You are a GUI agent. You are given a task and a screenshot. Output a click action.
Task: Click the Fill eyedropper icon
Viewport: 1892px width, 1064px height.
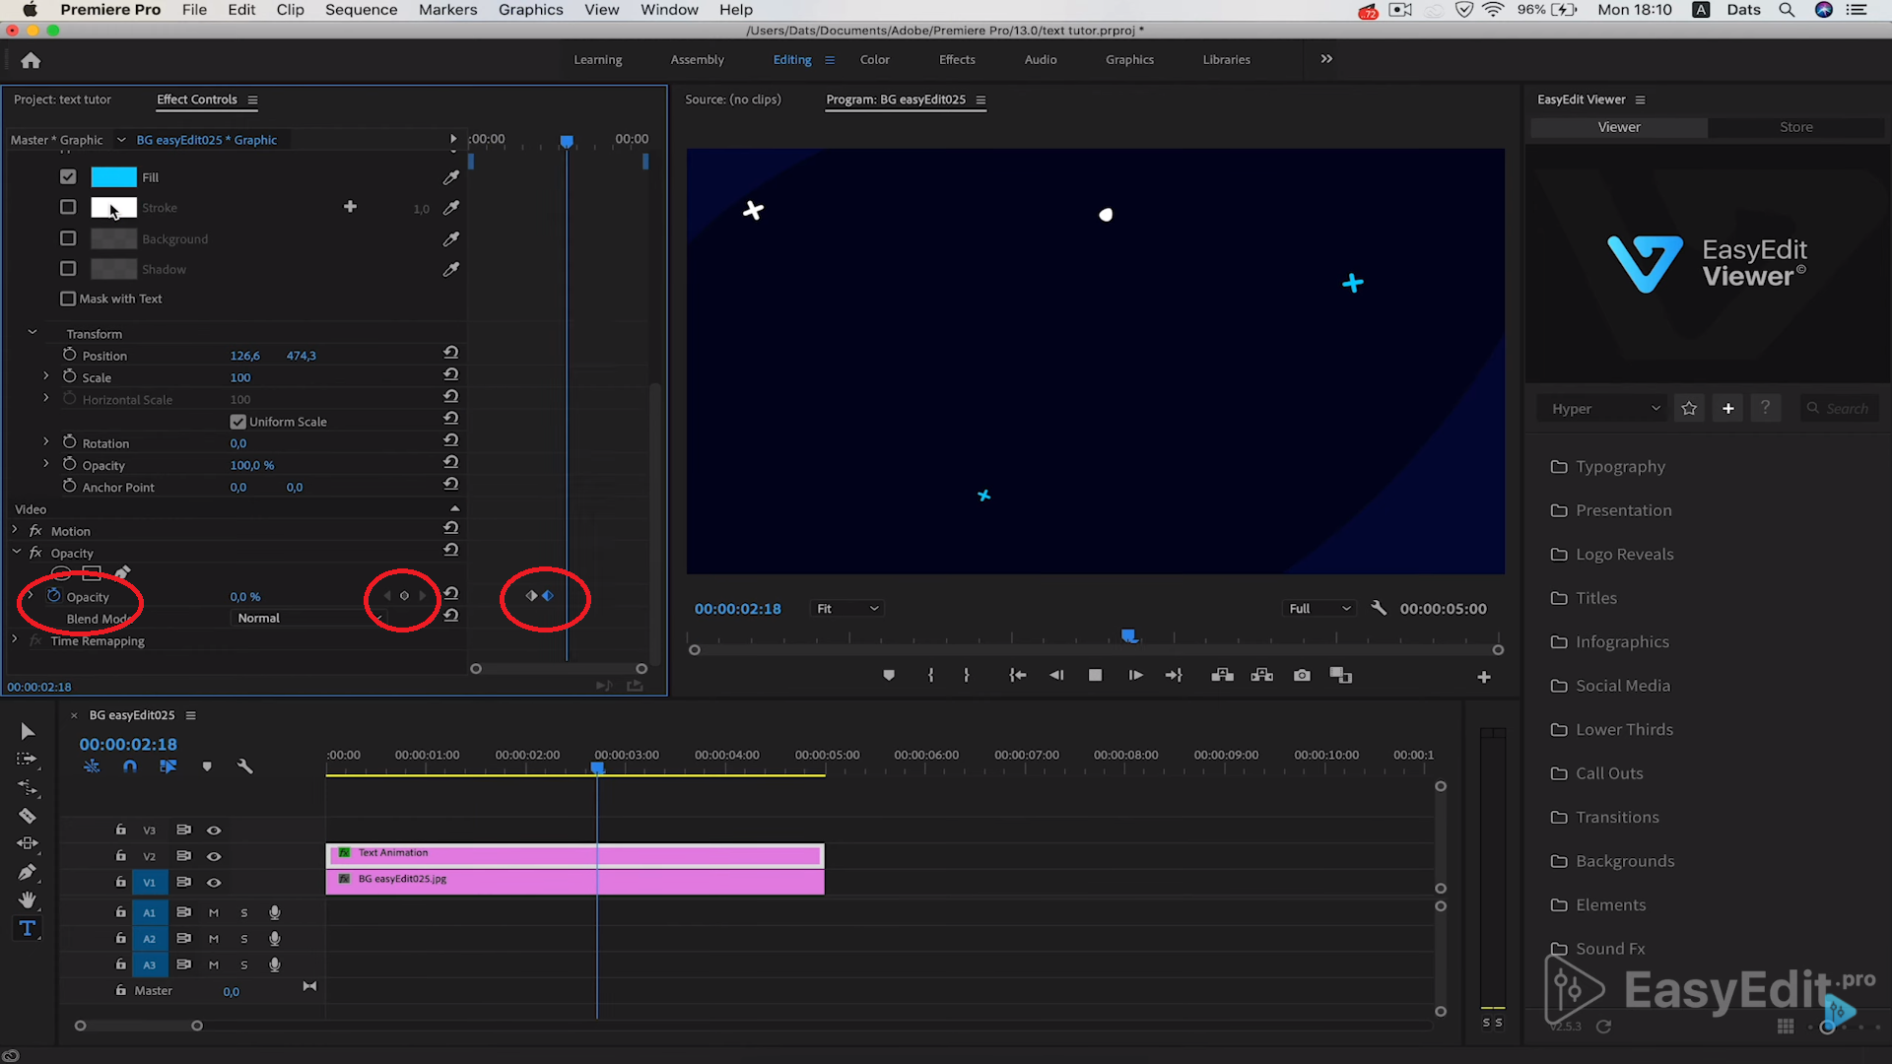coord(451,177)
